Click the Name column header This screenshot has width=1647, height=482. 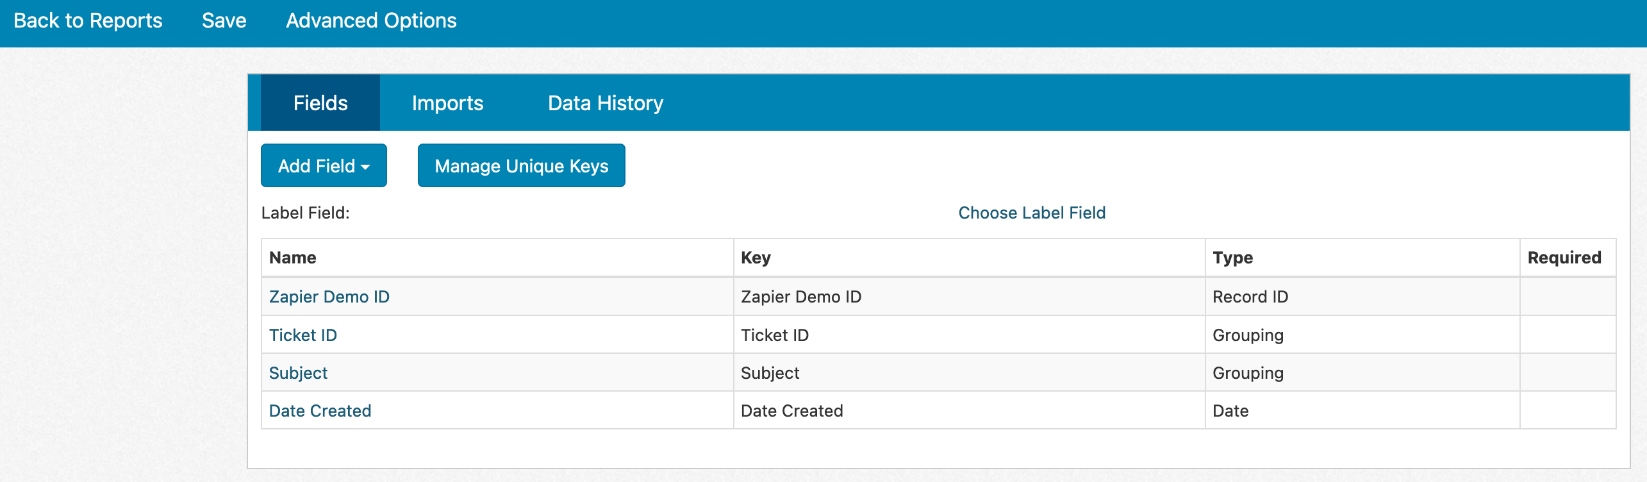(x=292, y=258)
